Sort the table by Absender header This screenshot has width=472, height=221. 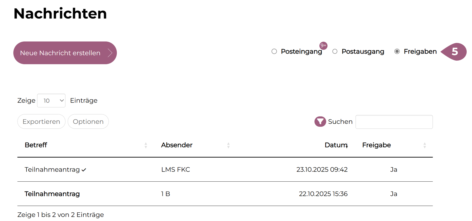[x=177, y=145]
